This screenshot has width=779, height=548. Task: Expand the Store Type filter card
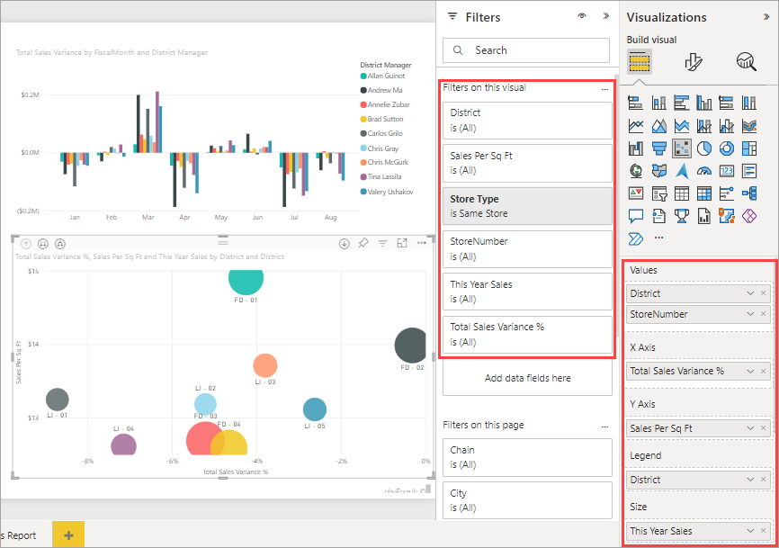pos(527,206)
